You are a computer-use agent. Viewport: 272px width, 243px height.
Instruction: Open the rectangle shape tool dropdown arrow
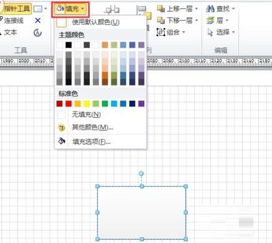pos(46,9)
